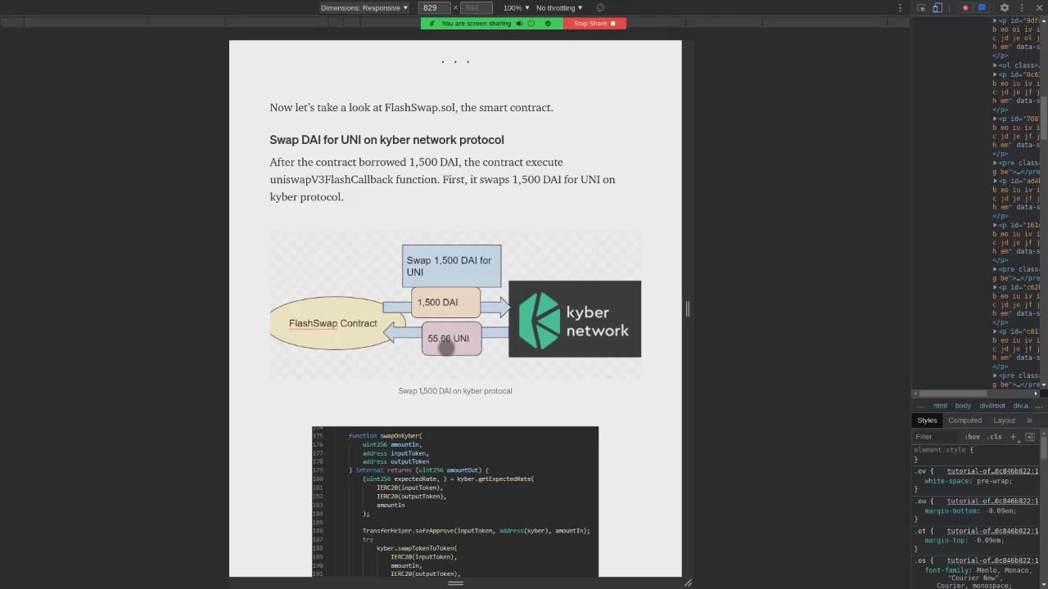This screenshot has width=1048, height=589.
Task: Click the screen sharing phone icon
Action: tap(431, 23)
